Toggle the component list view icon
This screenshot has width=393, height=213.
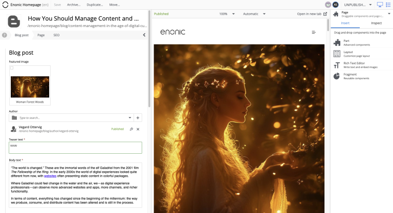click(388, 5)
